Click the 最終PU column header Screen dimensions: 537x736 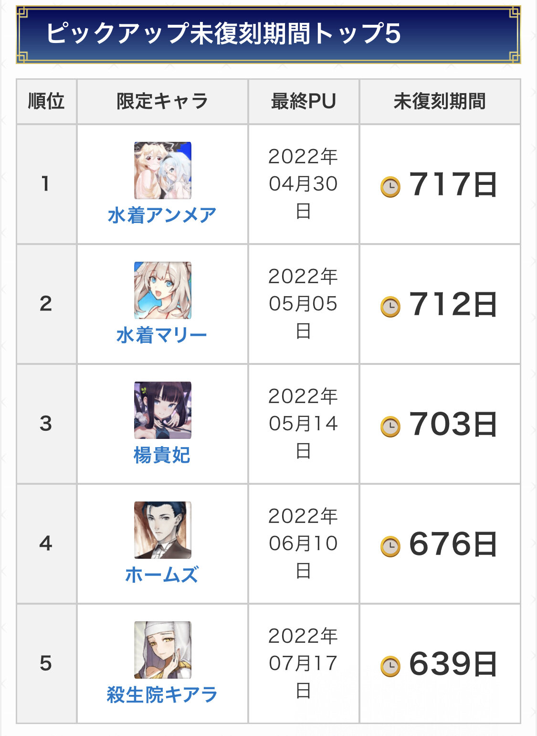pos(304,101)
